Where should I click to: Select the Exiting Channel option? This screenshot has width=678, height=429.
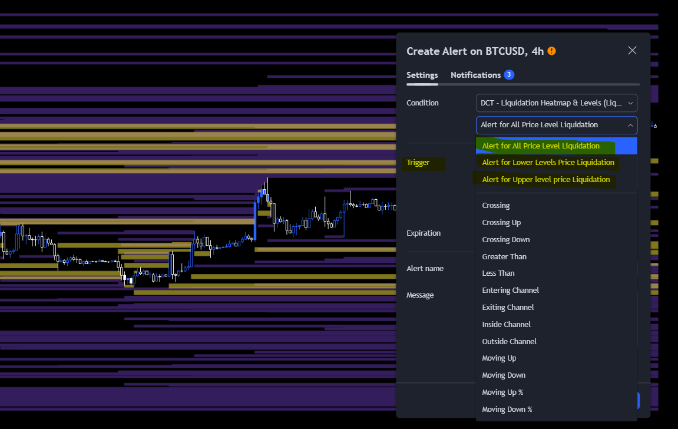click(x=508, y=307)
